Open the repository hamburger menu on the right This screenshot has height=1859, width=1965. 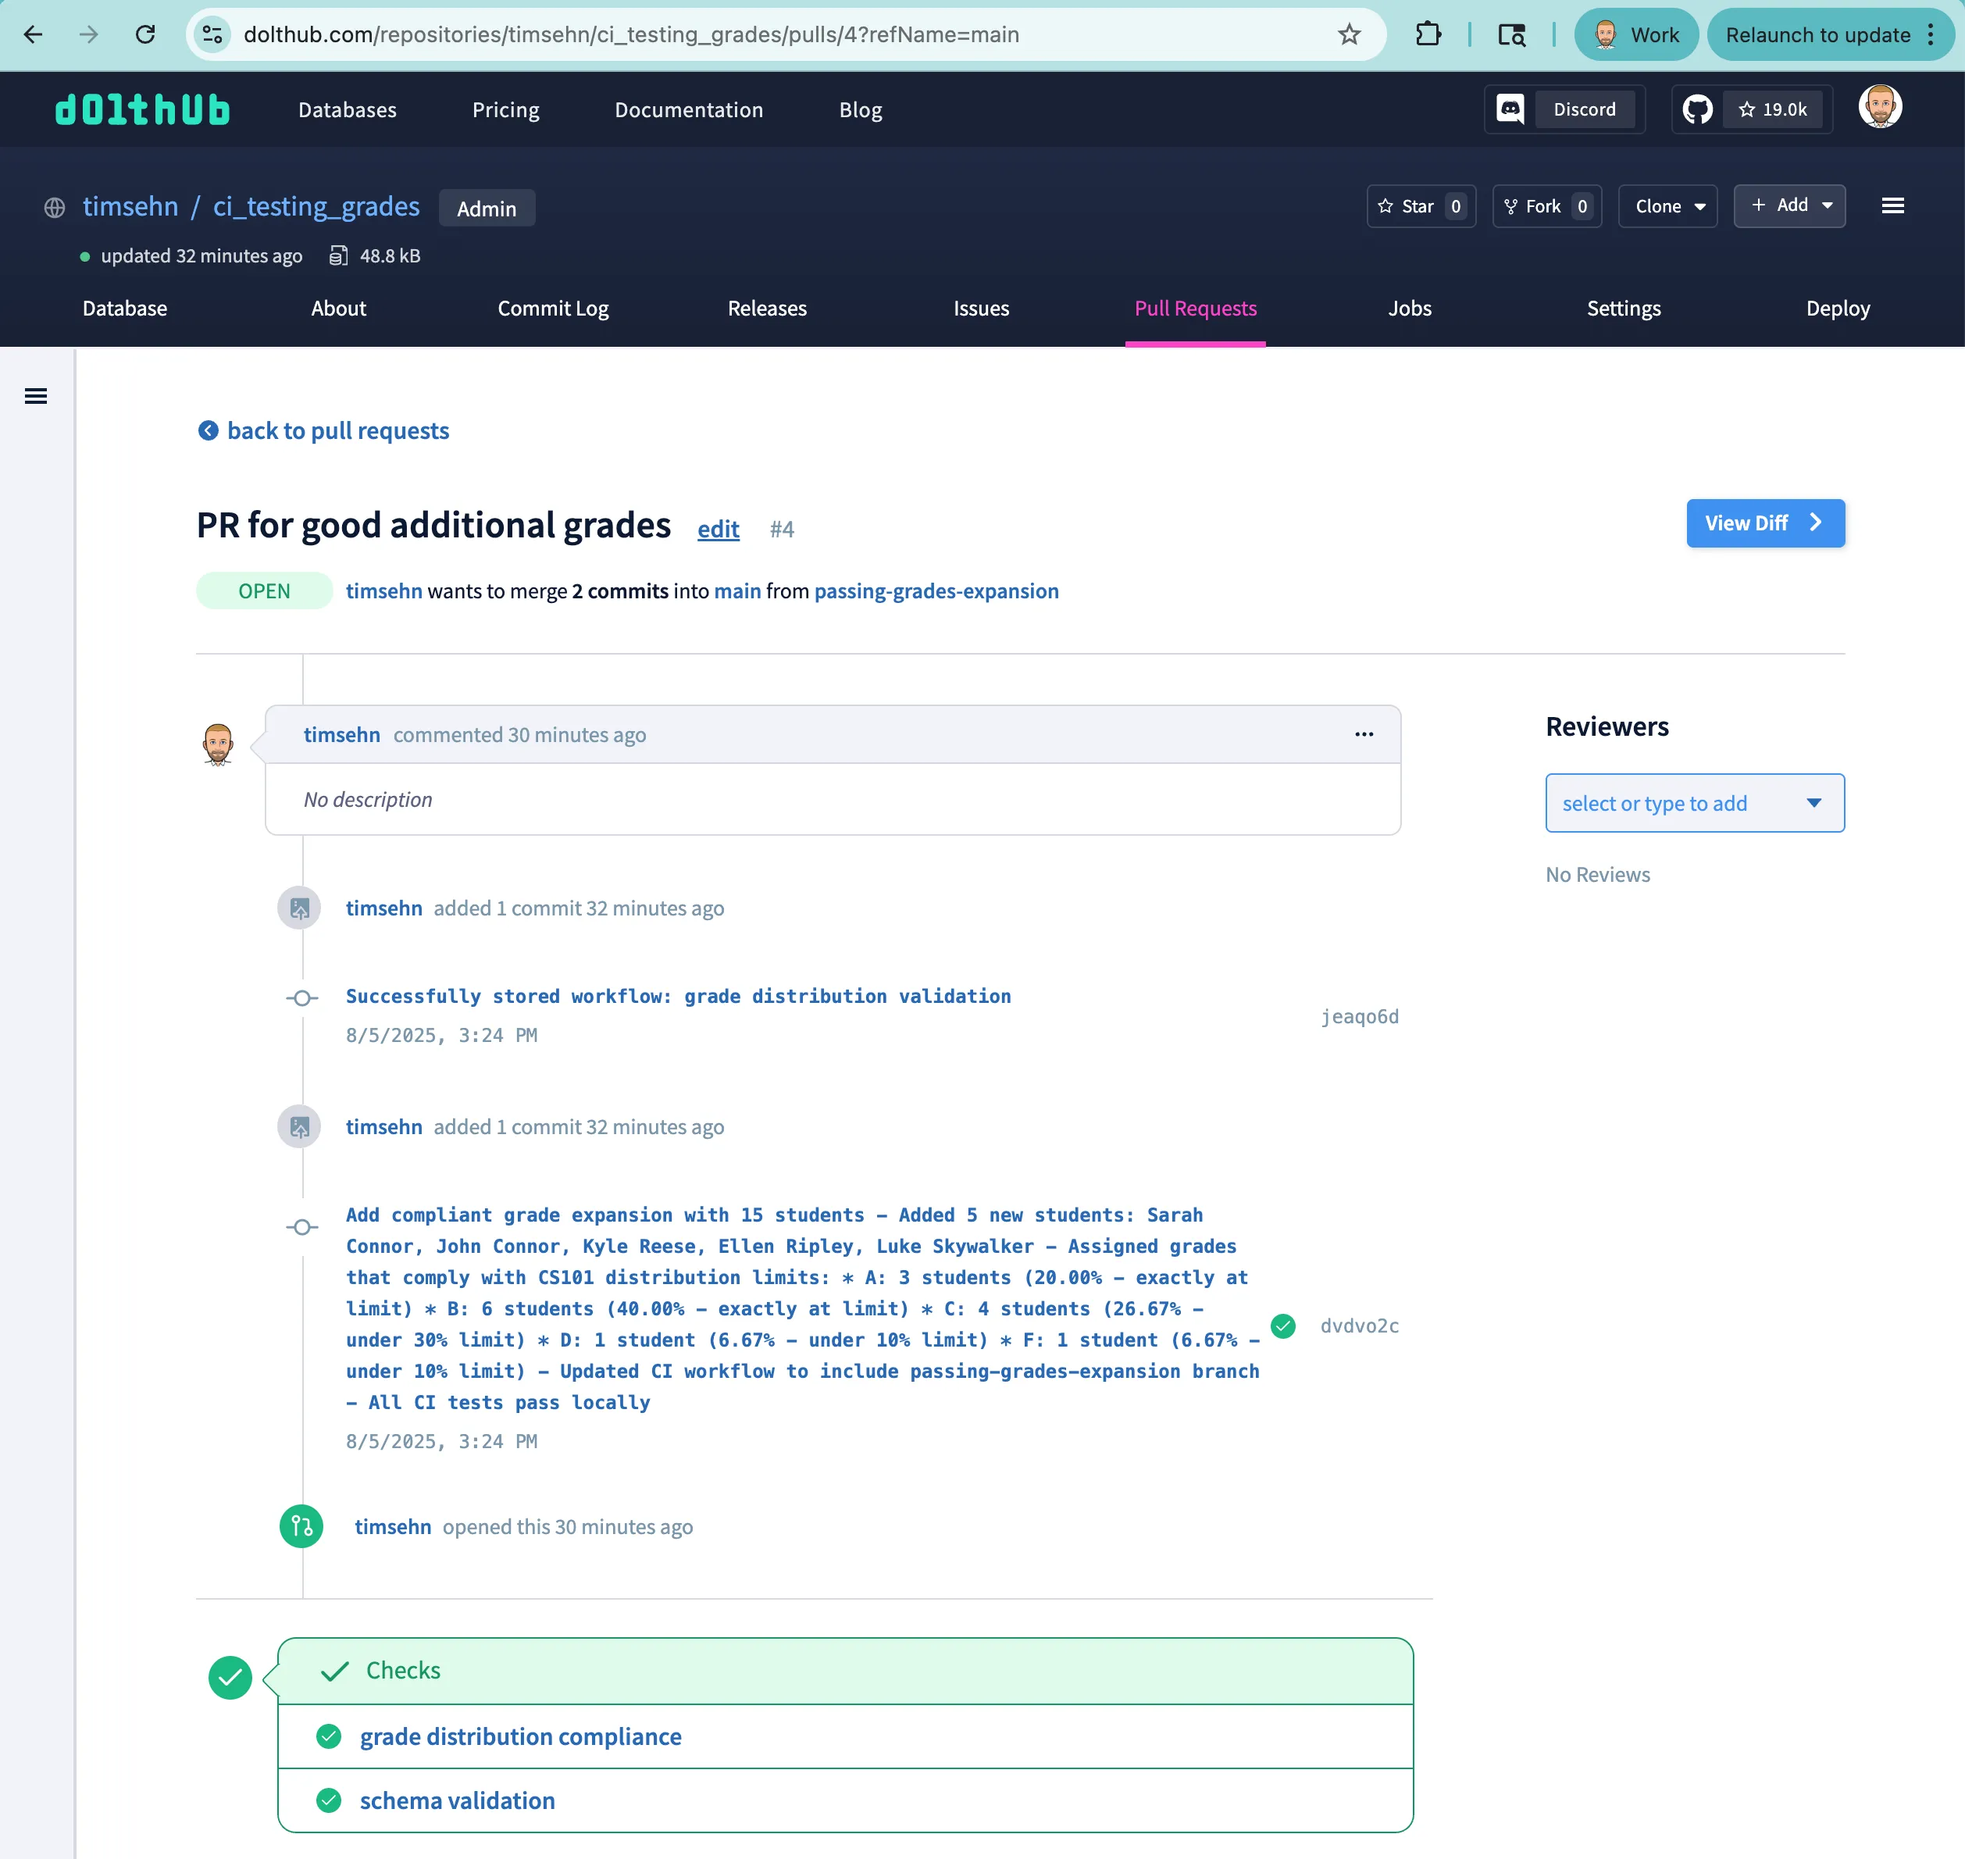[x=1892, y=206]
